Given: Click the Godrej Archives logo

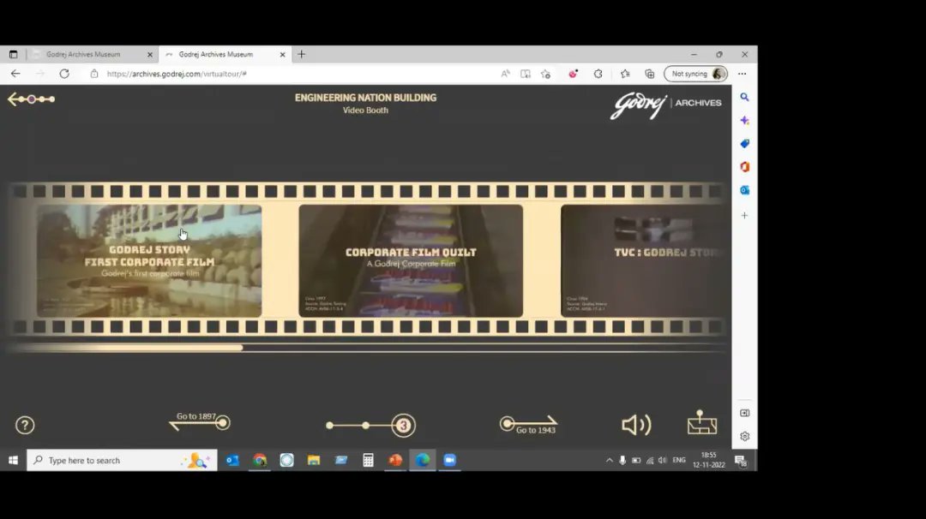Looking at the screenshot, I should [665, 105].
